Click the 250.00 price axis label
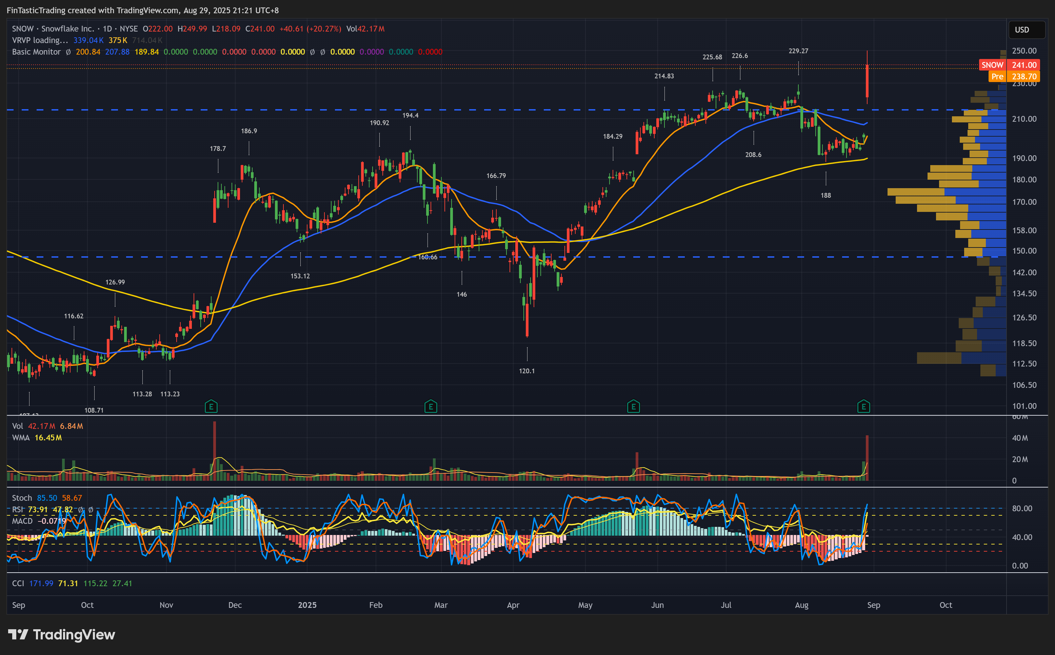This screenshot has height=655, width=1055. coord(1024,51)
